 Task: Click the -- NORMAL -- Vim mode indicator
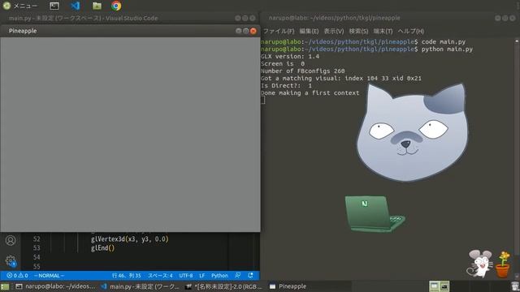49,276
